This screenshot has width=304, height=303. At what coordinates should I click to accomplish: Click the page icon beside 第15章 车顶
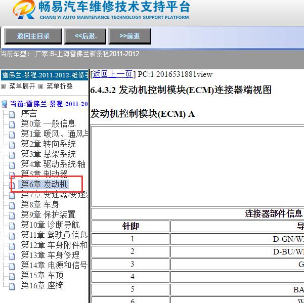point(12,276)
